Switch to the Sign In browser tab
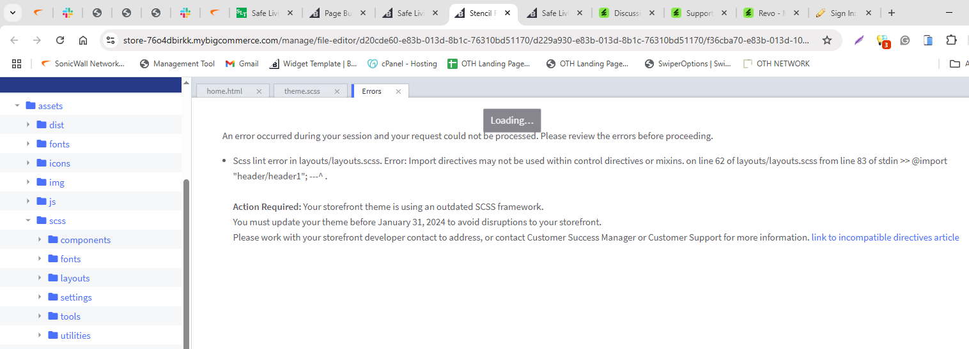 844,13
